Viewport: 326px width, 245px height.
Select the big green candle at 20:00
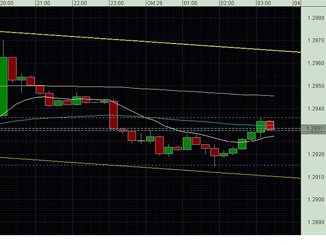coord(4,86)
